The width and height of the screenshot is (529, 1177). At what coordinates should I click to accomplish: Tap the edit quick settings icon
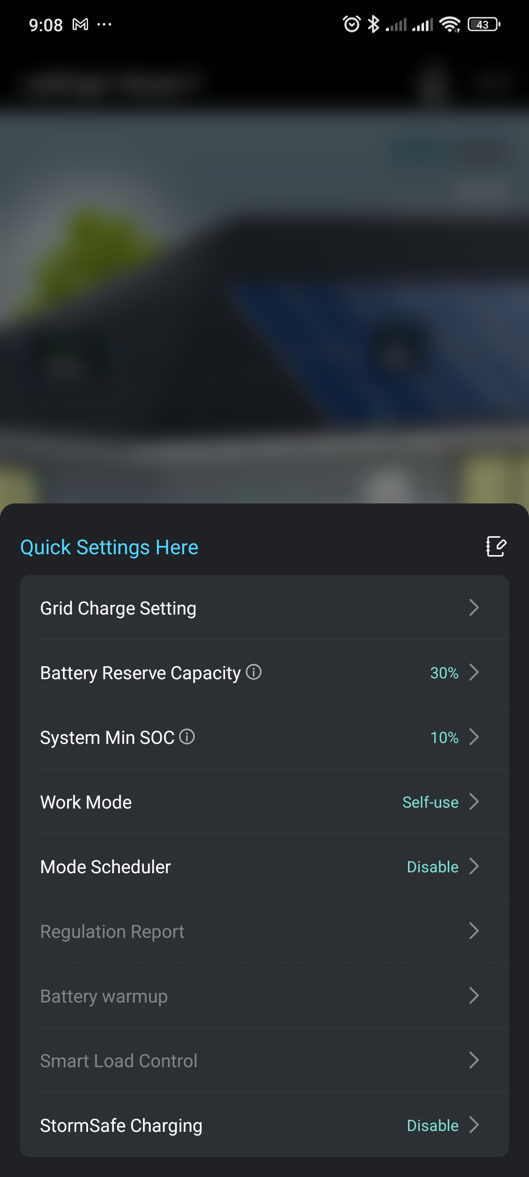pyautogui.click(x=496, y=546)
